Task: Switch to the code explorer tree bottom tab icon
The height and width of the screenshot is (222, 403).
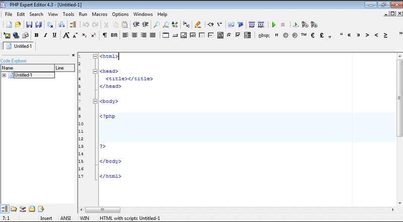Action: pos(5,209)
